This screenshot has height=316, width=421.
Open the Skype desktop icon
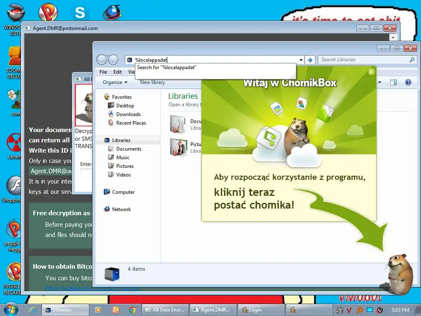pos(80,12)
